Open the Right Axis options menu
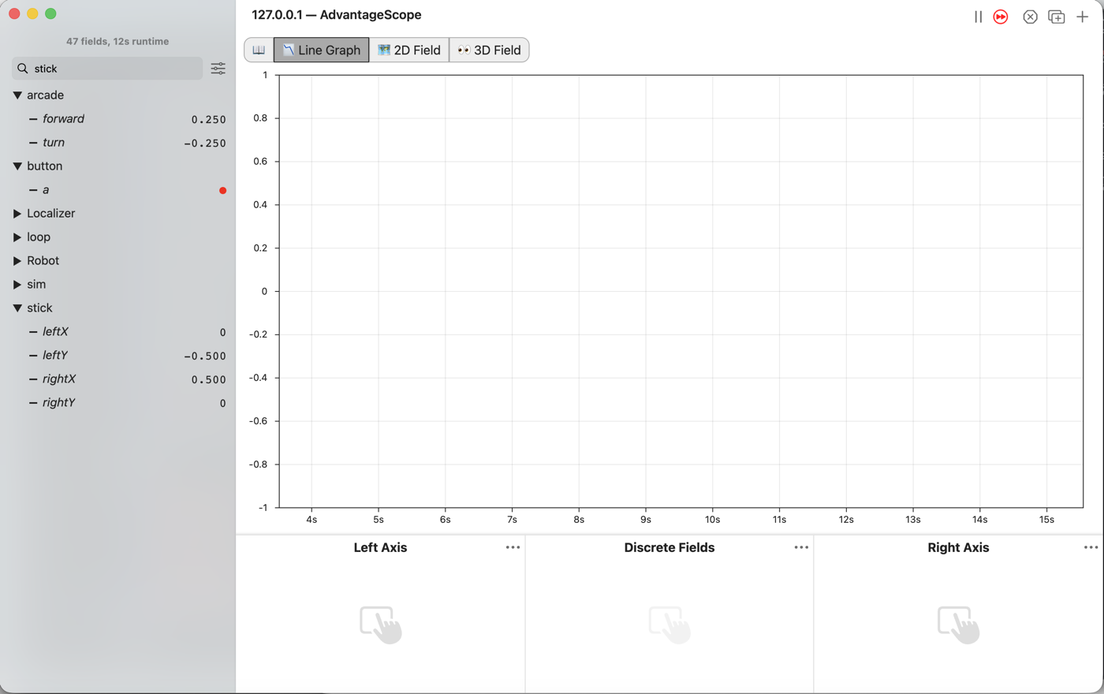The width and height of the screenshot is (1104, 694). click(1091, 547)
